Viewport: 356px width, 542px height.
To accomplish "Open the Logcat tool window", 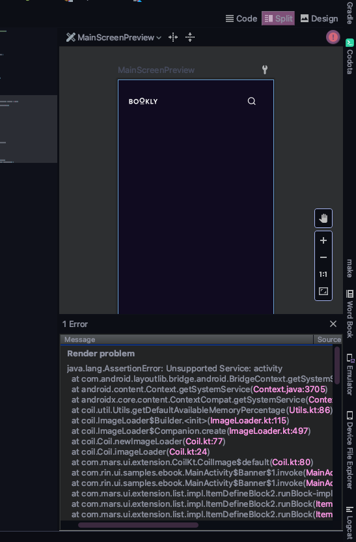I will [x=349, y=522].
